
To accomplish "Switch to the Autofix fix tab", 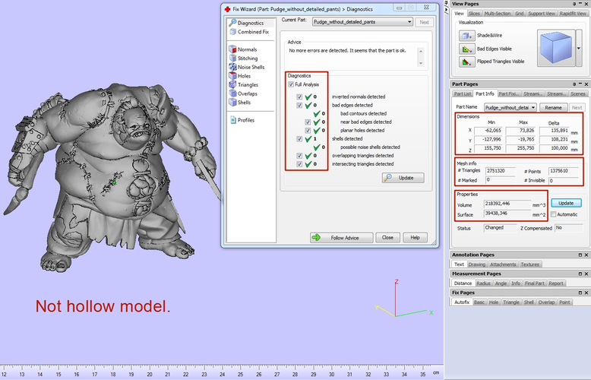I will (x=461, y=302).
